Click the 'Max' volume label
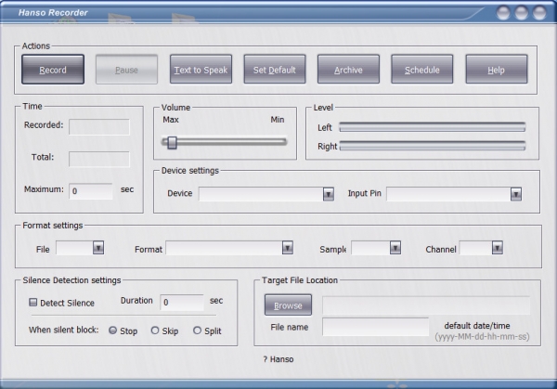 click(x=171, y=120)
